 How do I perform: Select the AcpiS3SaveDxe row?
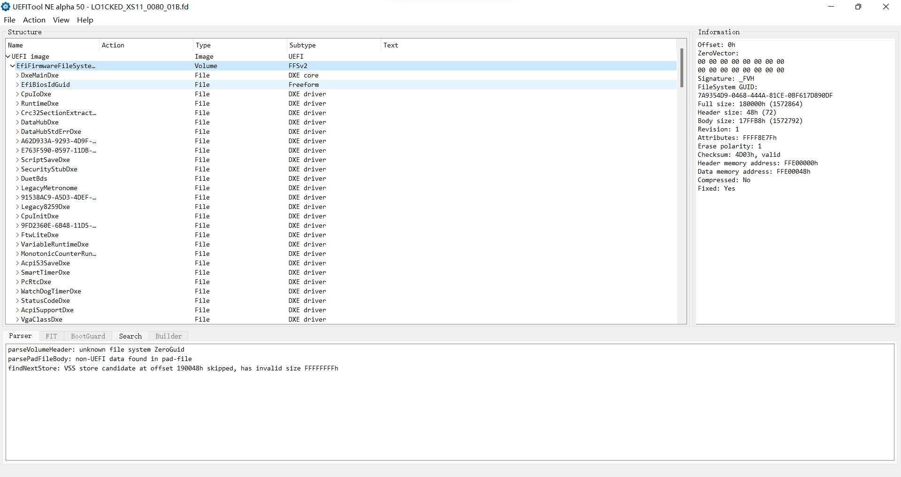pyautogui.click(x=341, y=263)
